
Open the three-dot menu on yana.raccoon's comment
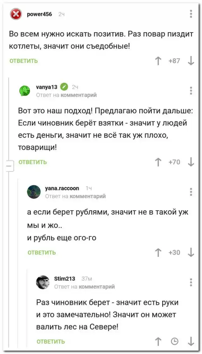coord(191,192)
